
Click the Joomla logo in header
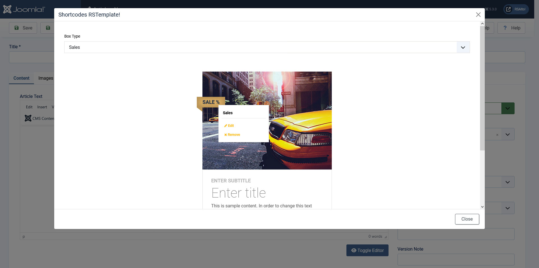pyautogui.click(x=24, y=9)
